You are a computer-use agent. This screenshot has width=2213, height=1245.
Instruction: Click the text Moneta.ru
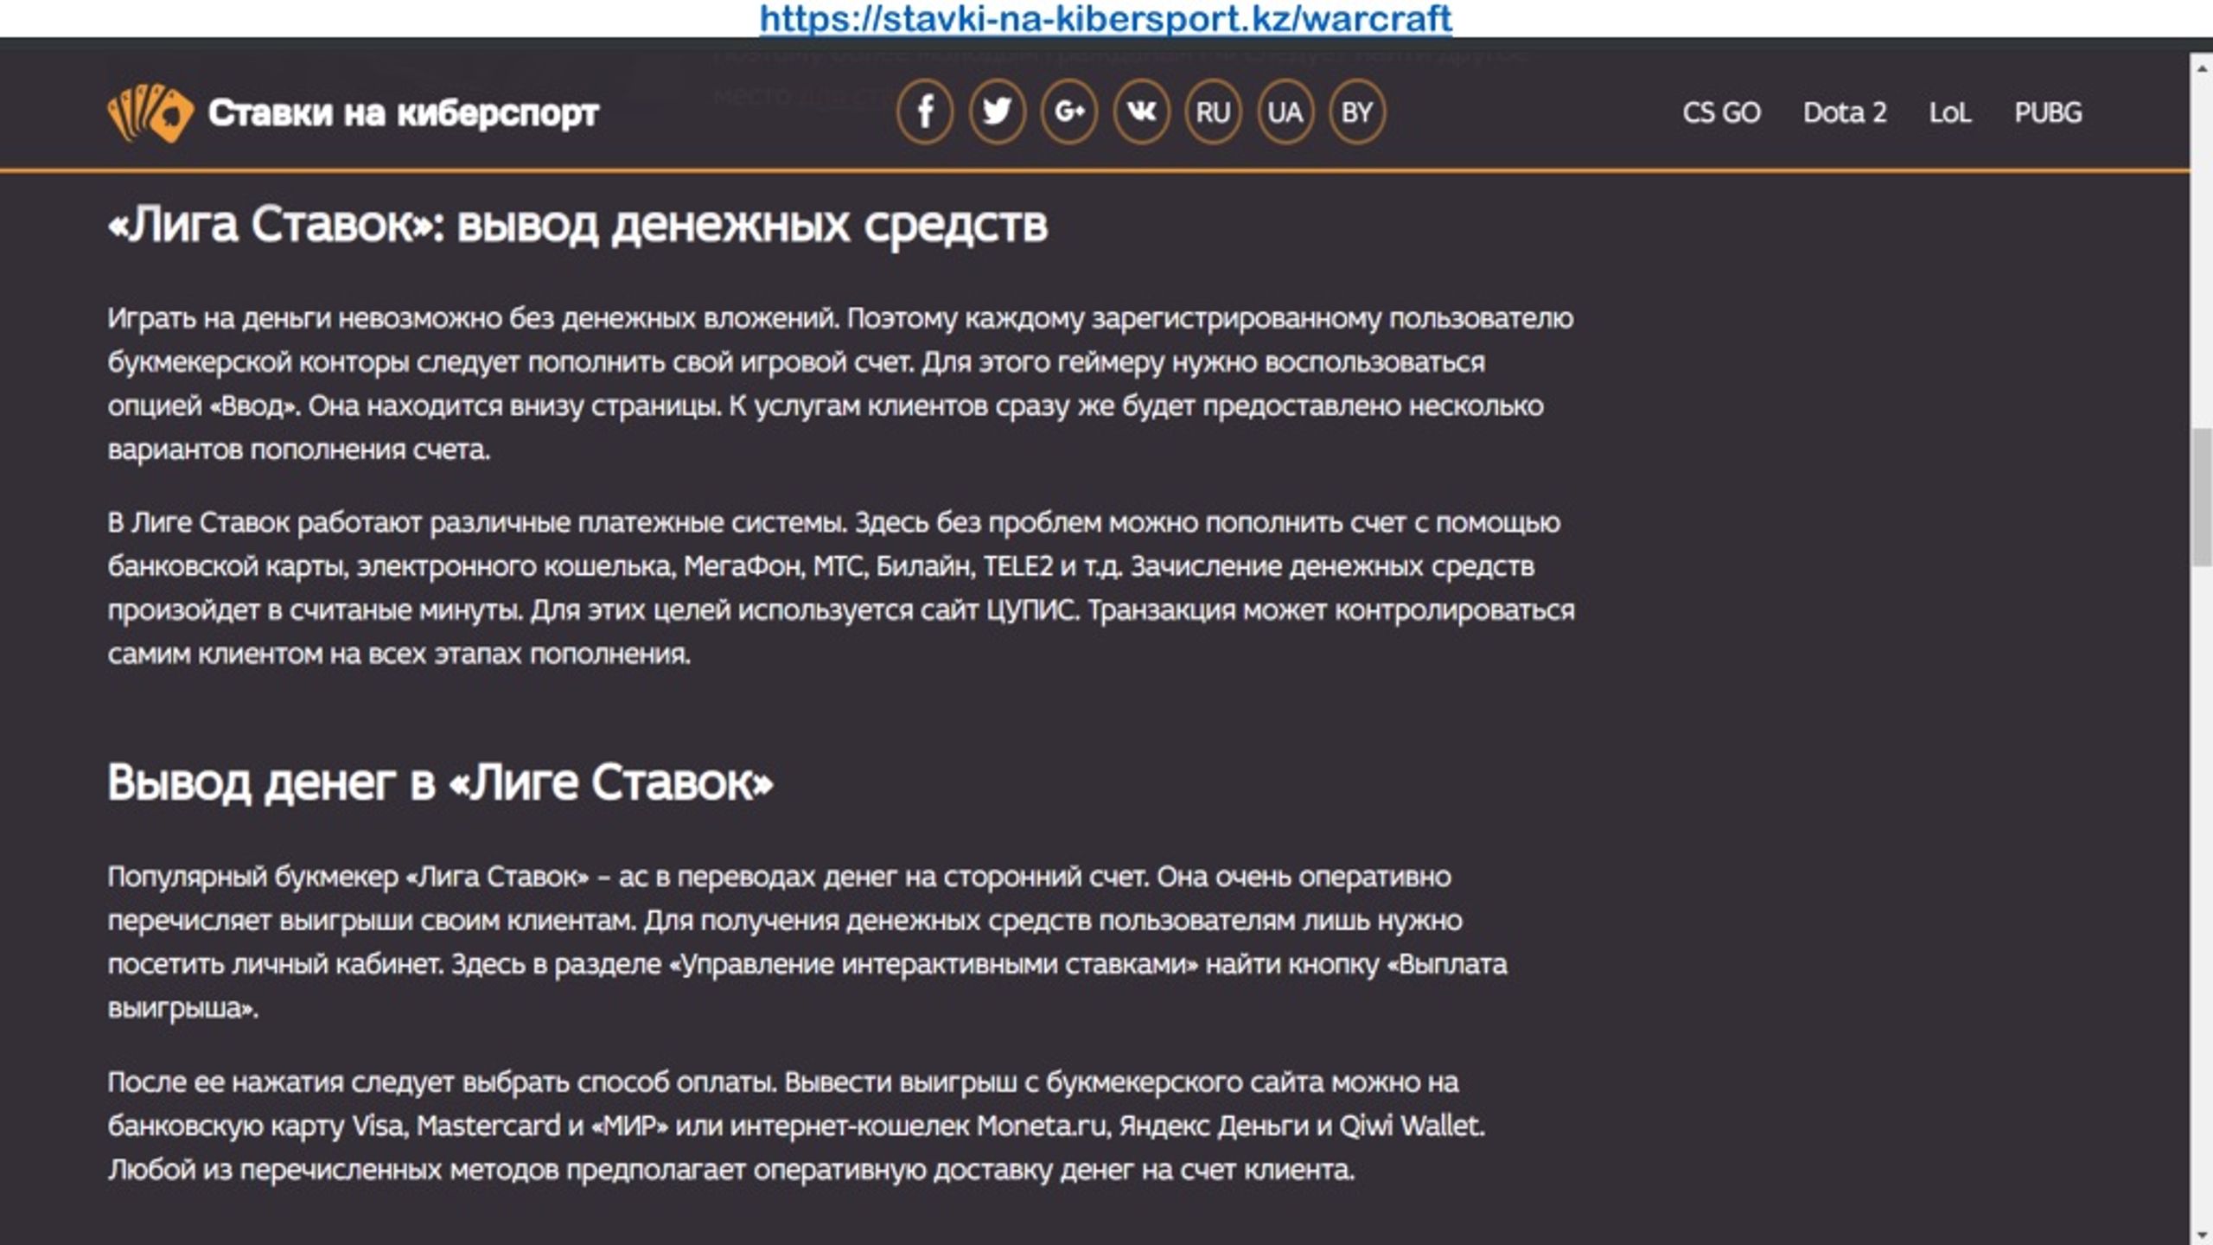1042,1127
